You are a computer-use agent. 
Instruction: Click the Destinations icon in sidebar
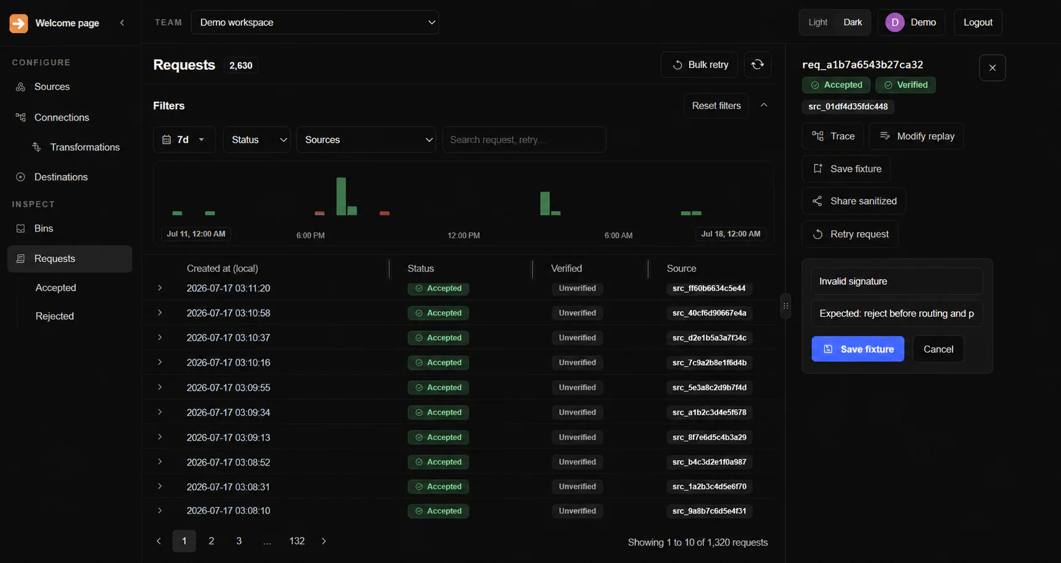point(21,177)
